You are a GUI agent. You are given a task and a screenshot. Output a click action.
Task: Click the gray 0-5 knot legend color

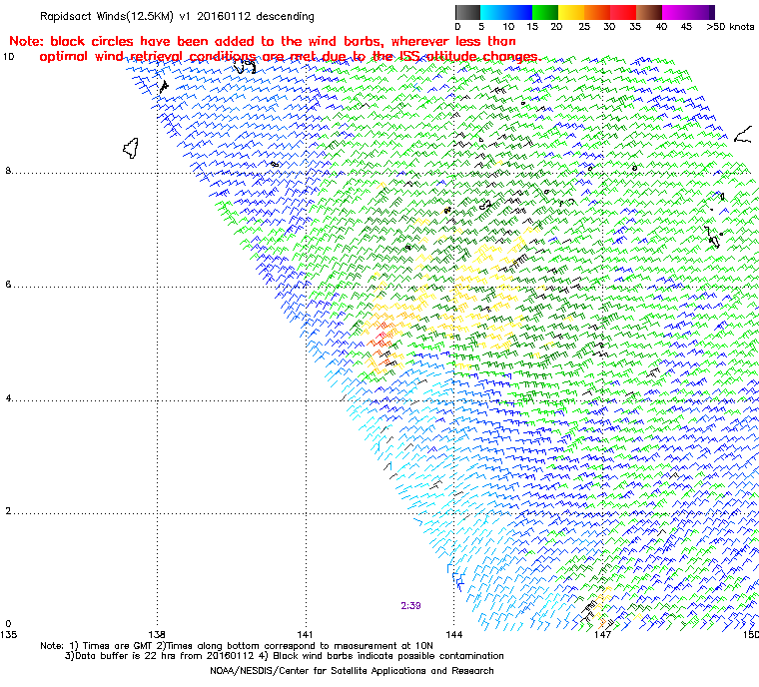(x=467, y=12)
